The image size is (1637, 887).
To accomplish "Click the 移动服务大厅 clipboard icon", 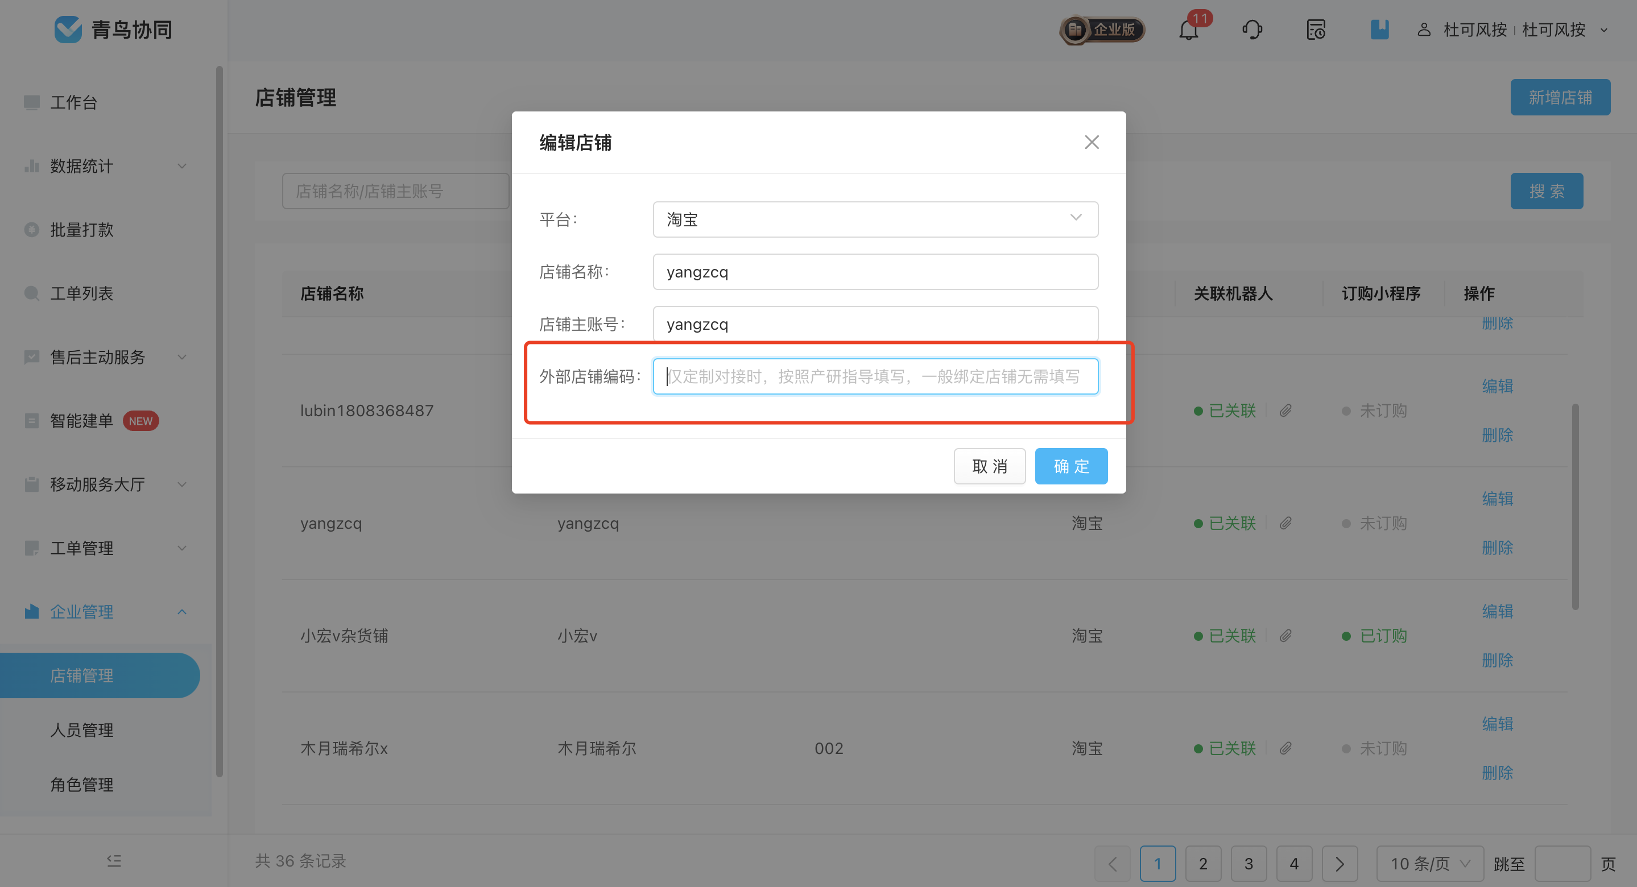I will click(x=32, y=484).
